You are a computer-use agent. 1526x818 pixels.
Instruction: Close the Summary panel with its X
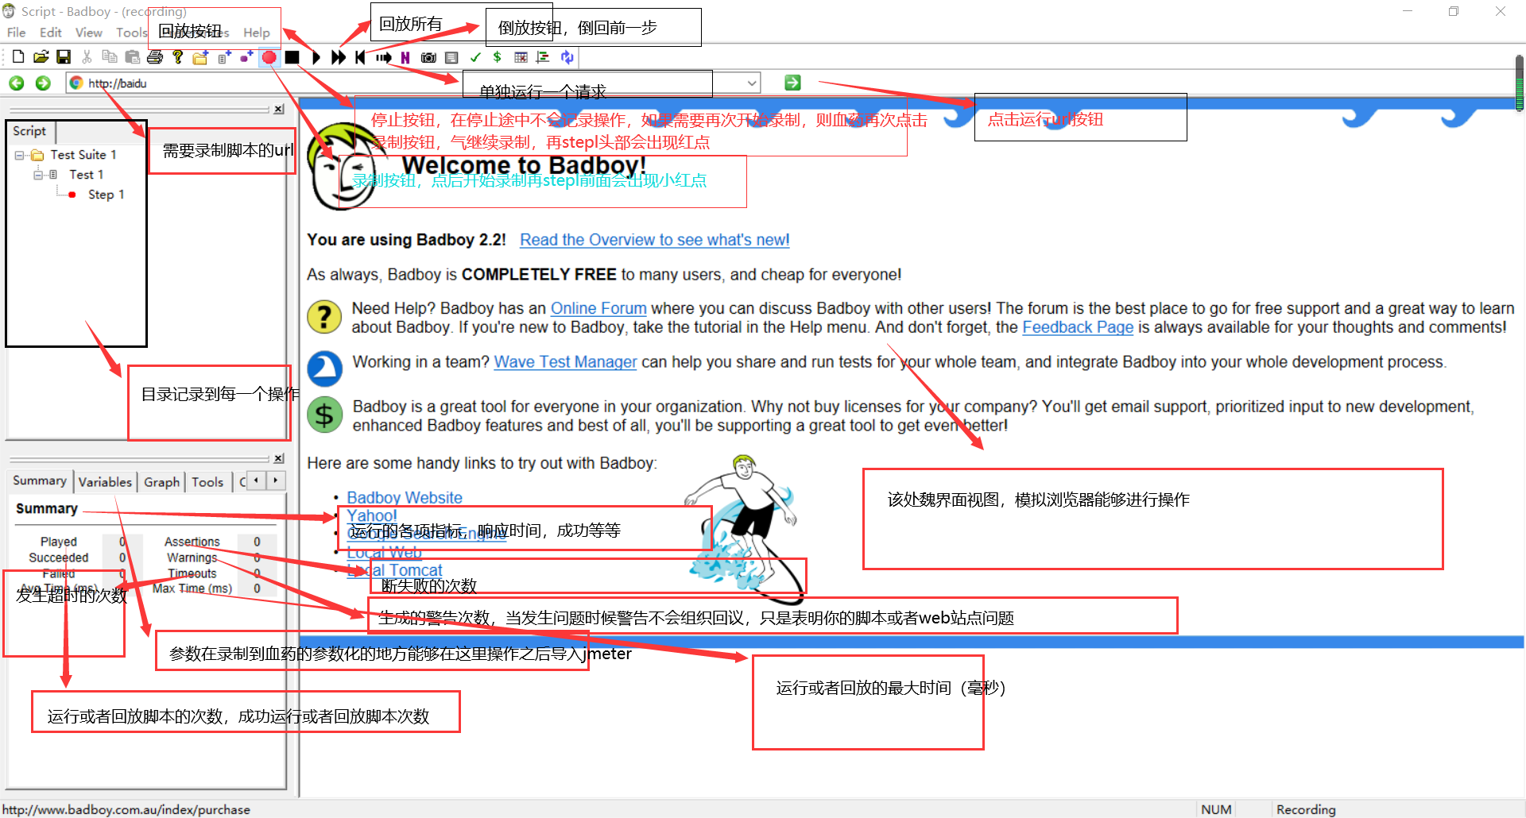tap(279, 459)
